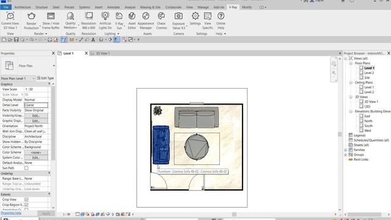Open Level 2 floor plan in Project Browser

[369, 73]
